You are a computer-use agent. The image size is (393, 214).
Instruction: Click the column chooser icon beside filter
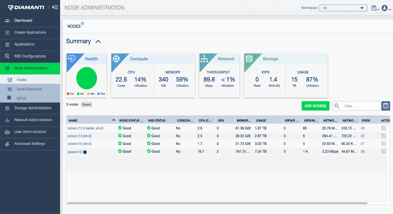pos(386,106)
